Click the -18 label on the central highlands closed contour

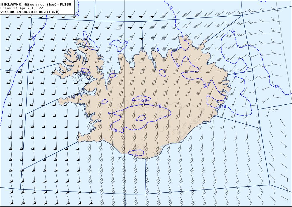159,106
